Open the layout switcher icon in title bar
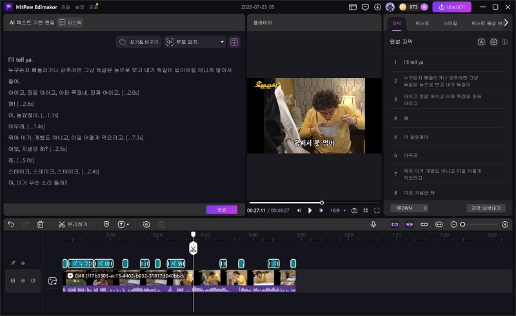This screenshot has height=316, width=516. tap(352, 7)
